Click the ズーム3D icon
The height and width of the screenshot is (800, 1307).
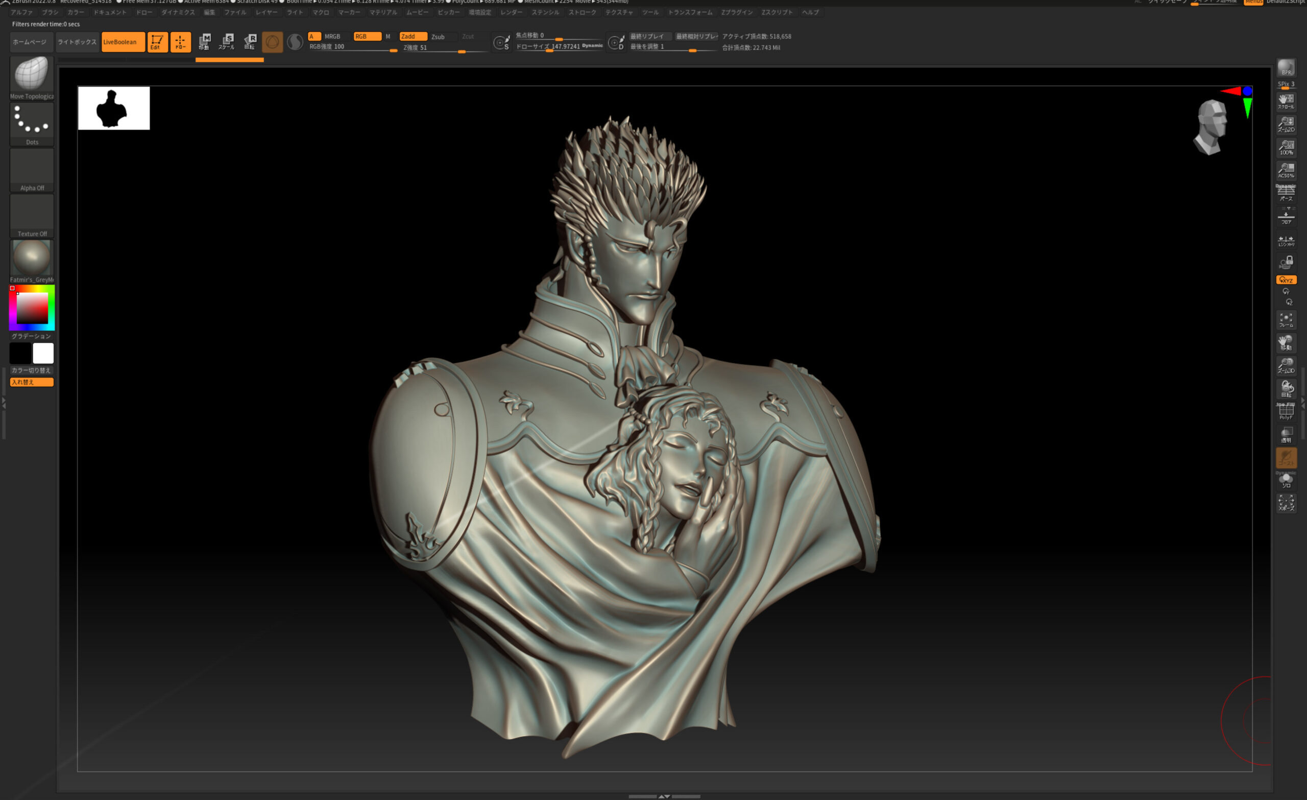(x=1286, y=365)
